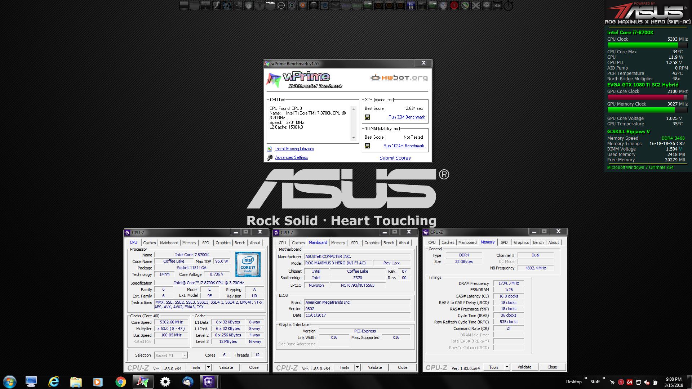The width and height of the screenshot is (692, 389).
Task: Launch Internet Explorer from the taskbar
Action: click(54, 382)
